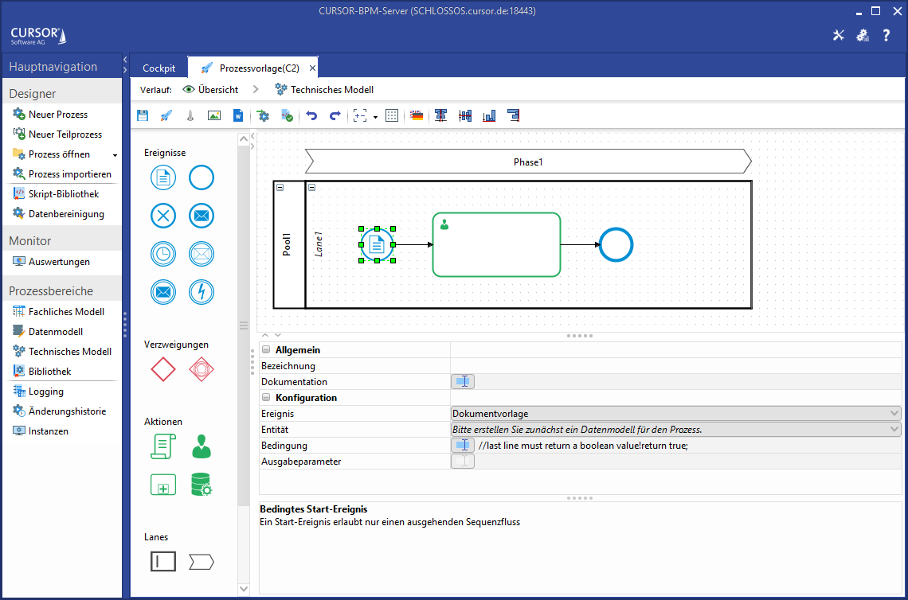Select the lightning bolt event in palette
The width and height of the screenshot is (908, 600).
202,292
